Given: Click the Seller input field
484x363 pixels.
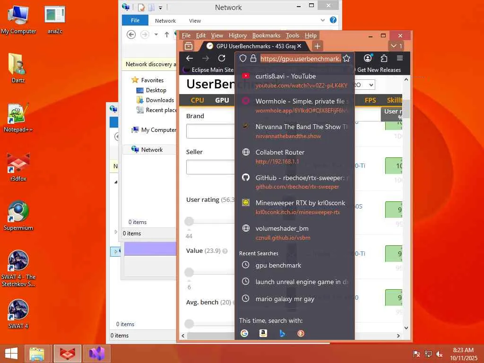Looking at the screenshot, I should click(210, 167).
